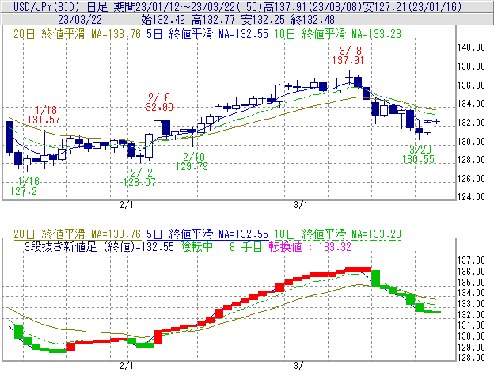
Task: Click the closing price 終132.48
Action: click(313, 20)
